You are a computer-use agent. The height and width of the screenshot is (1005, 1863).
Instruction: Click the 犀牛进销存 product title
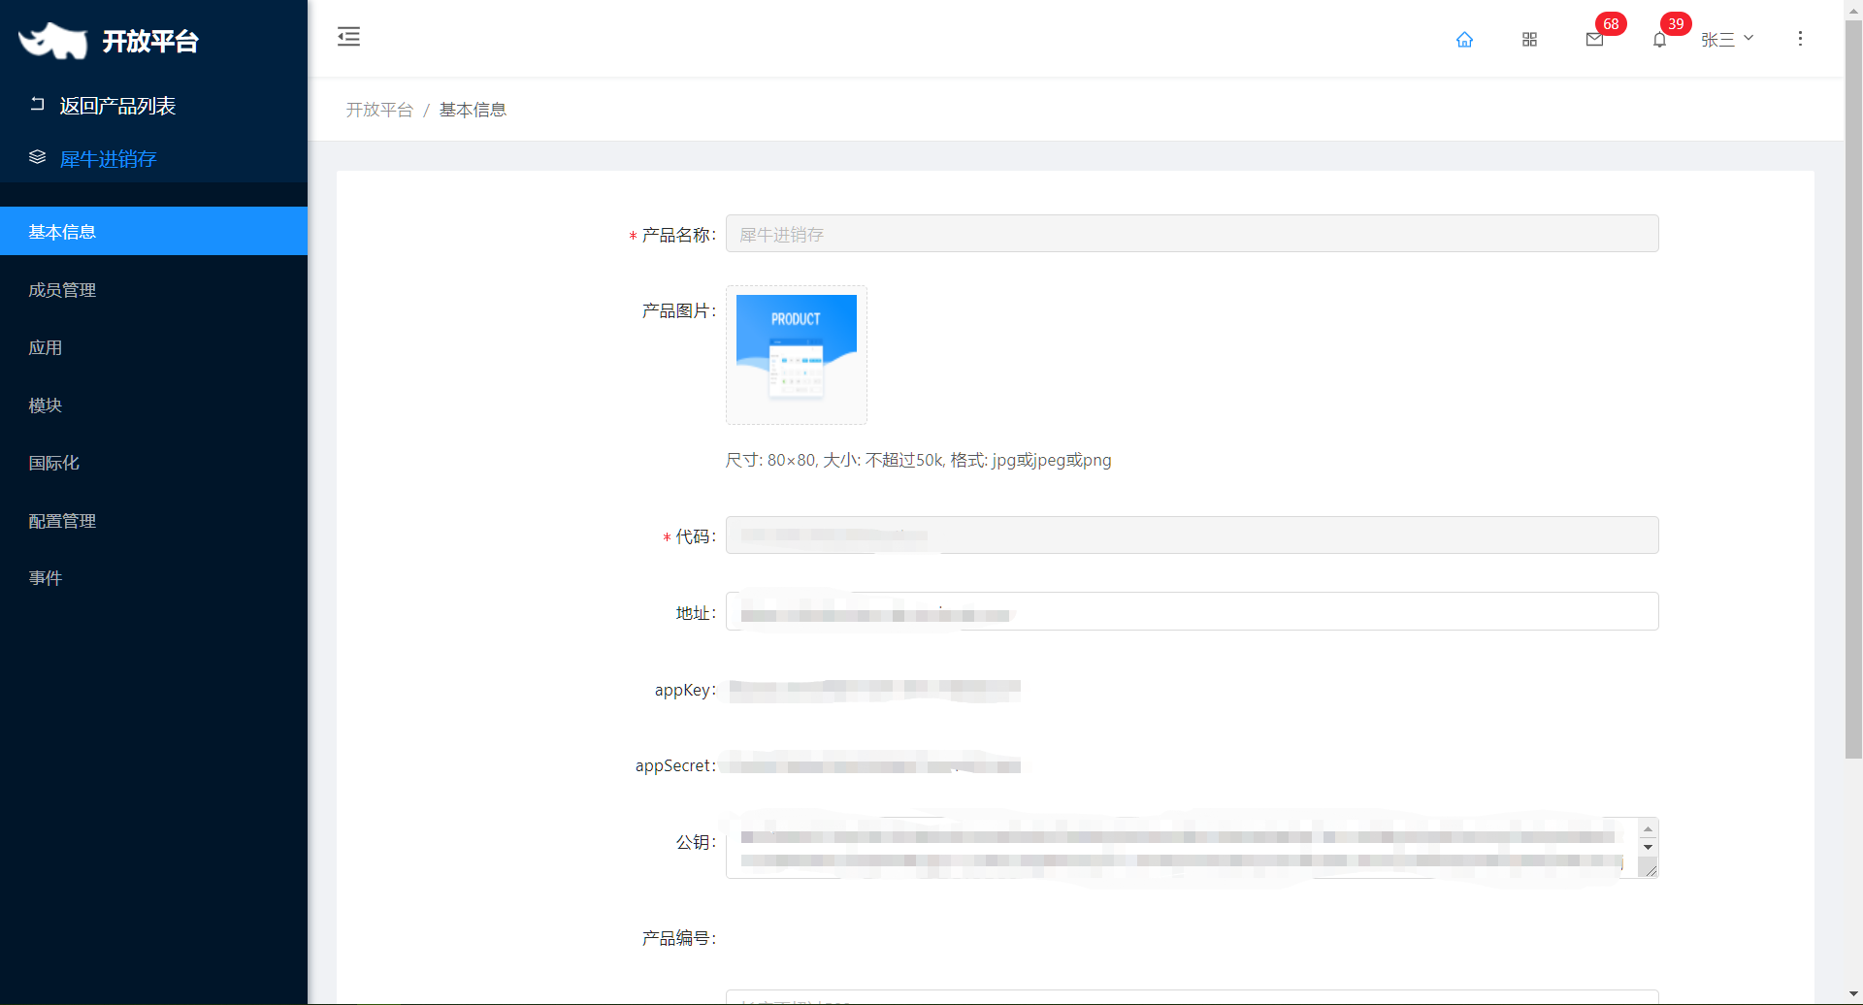point(108,158)
